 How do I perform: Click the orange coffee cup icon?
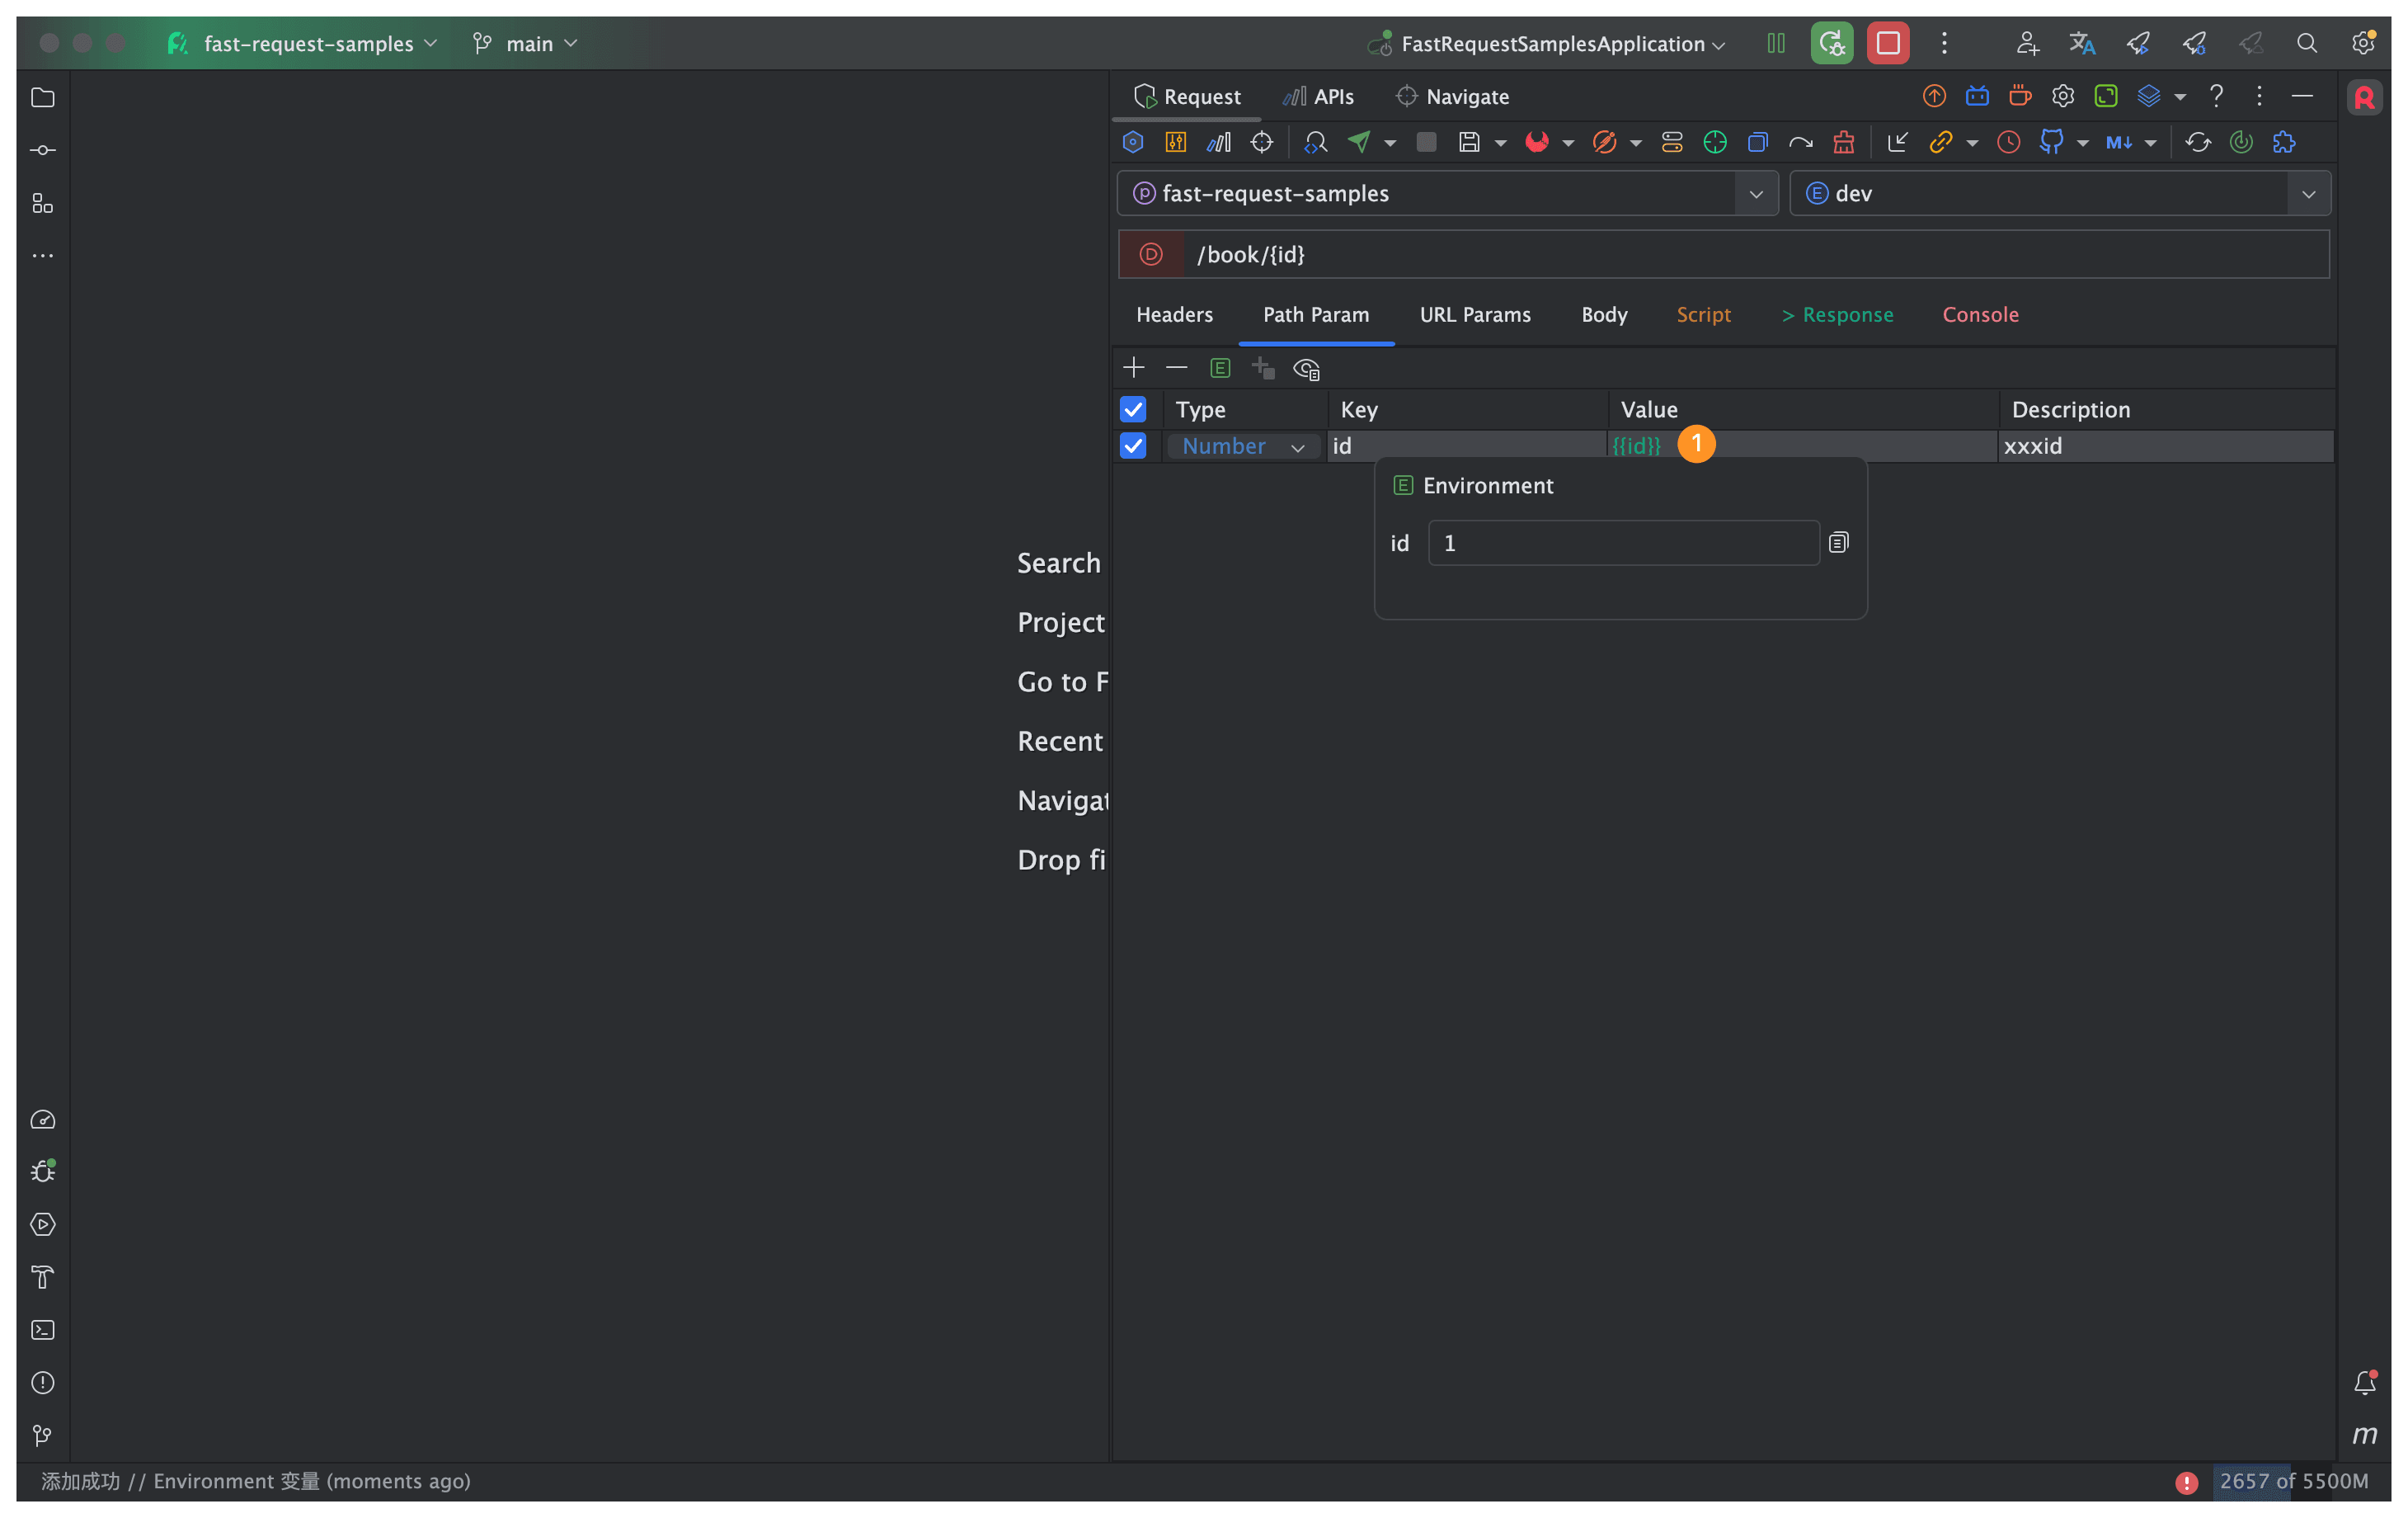tap(2020, 96)
